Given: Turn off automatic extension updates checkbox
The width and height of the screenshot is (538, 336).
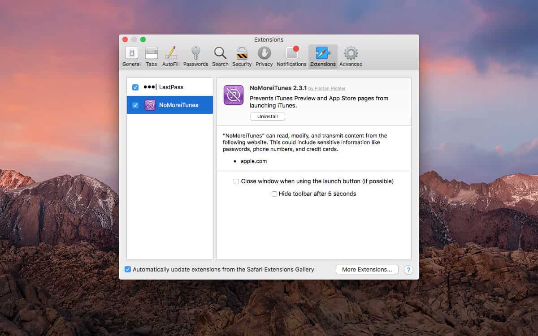Looking at the screenshot, I should pyautogui.click(x=128, y=269).
